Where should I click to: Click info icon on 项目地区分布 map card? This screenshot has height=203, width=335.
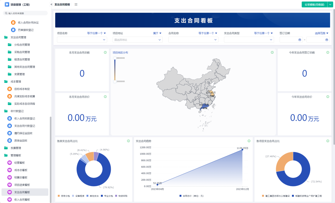coord(272,53)
